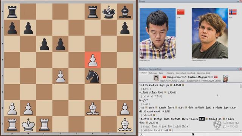Go to variation move 6...a5
Image resolution: width=242 pixels, height=136 pixels.
[145, 104]
